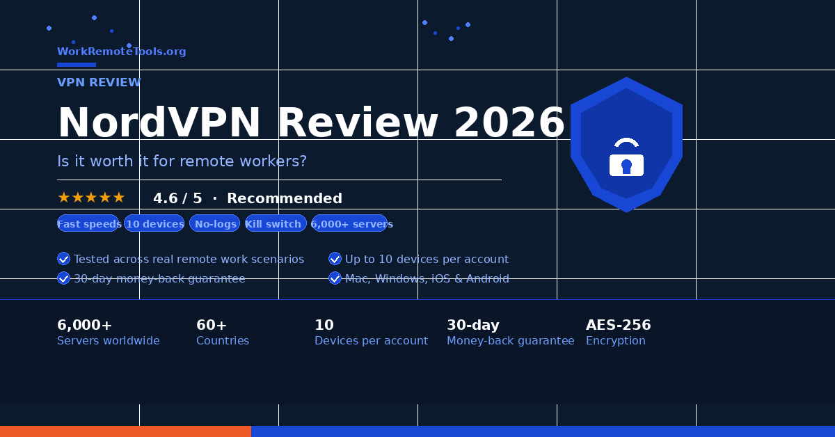The image size is (835, 437).
Task: Click checkmark beside 'Up to 10 devices per account'
Action: pos(335,259)
